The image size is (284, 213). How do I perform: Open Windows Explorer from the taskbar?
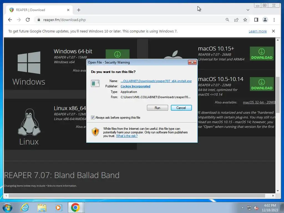42,208
